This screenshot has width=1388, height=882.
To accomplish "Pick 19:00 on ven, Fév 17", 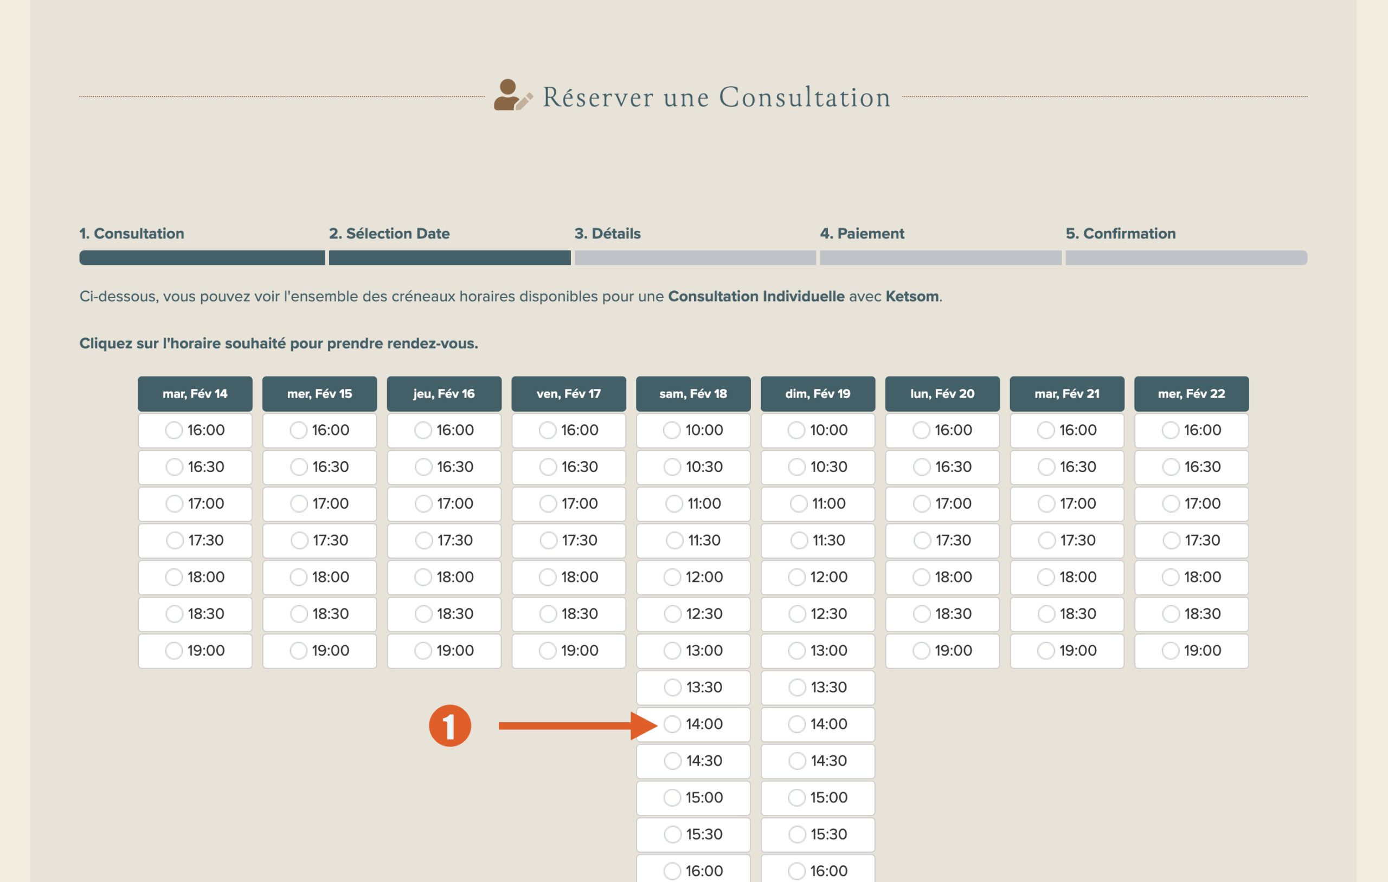I will click(x=568, y=651).
